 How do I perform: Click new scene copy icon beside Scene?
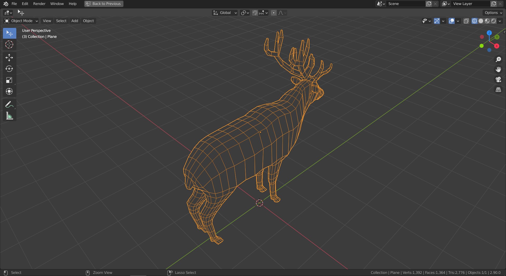coord(429,4)
